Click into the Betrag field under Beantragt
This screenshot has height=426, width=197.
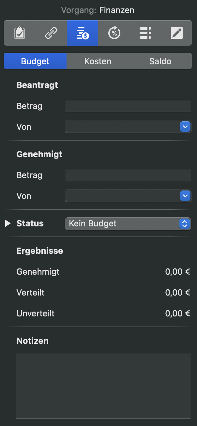point(128,106)
